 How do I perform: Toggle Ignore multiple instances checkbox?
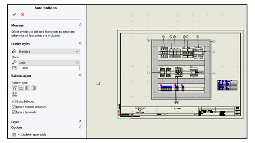[x=14, y=107]
